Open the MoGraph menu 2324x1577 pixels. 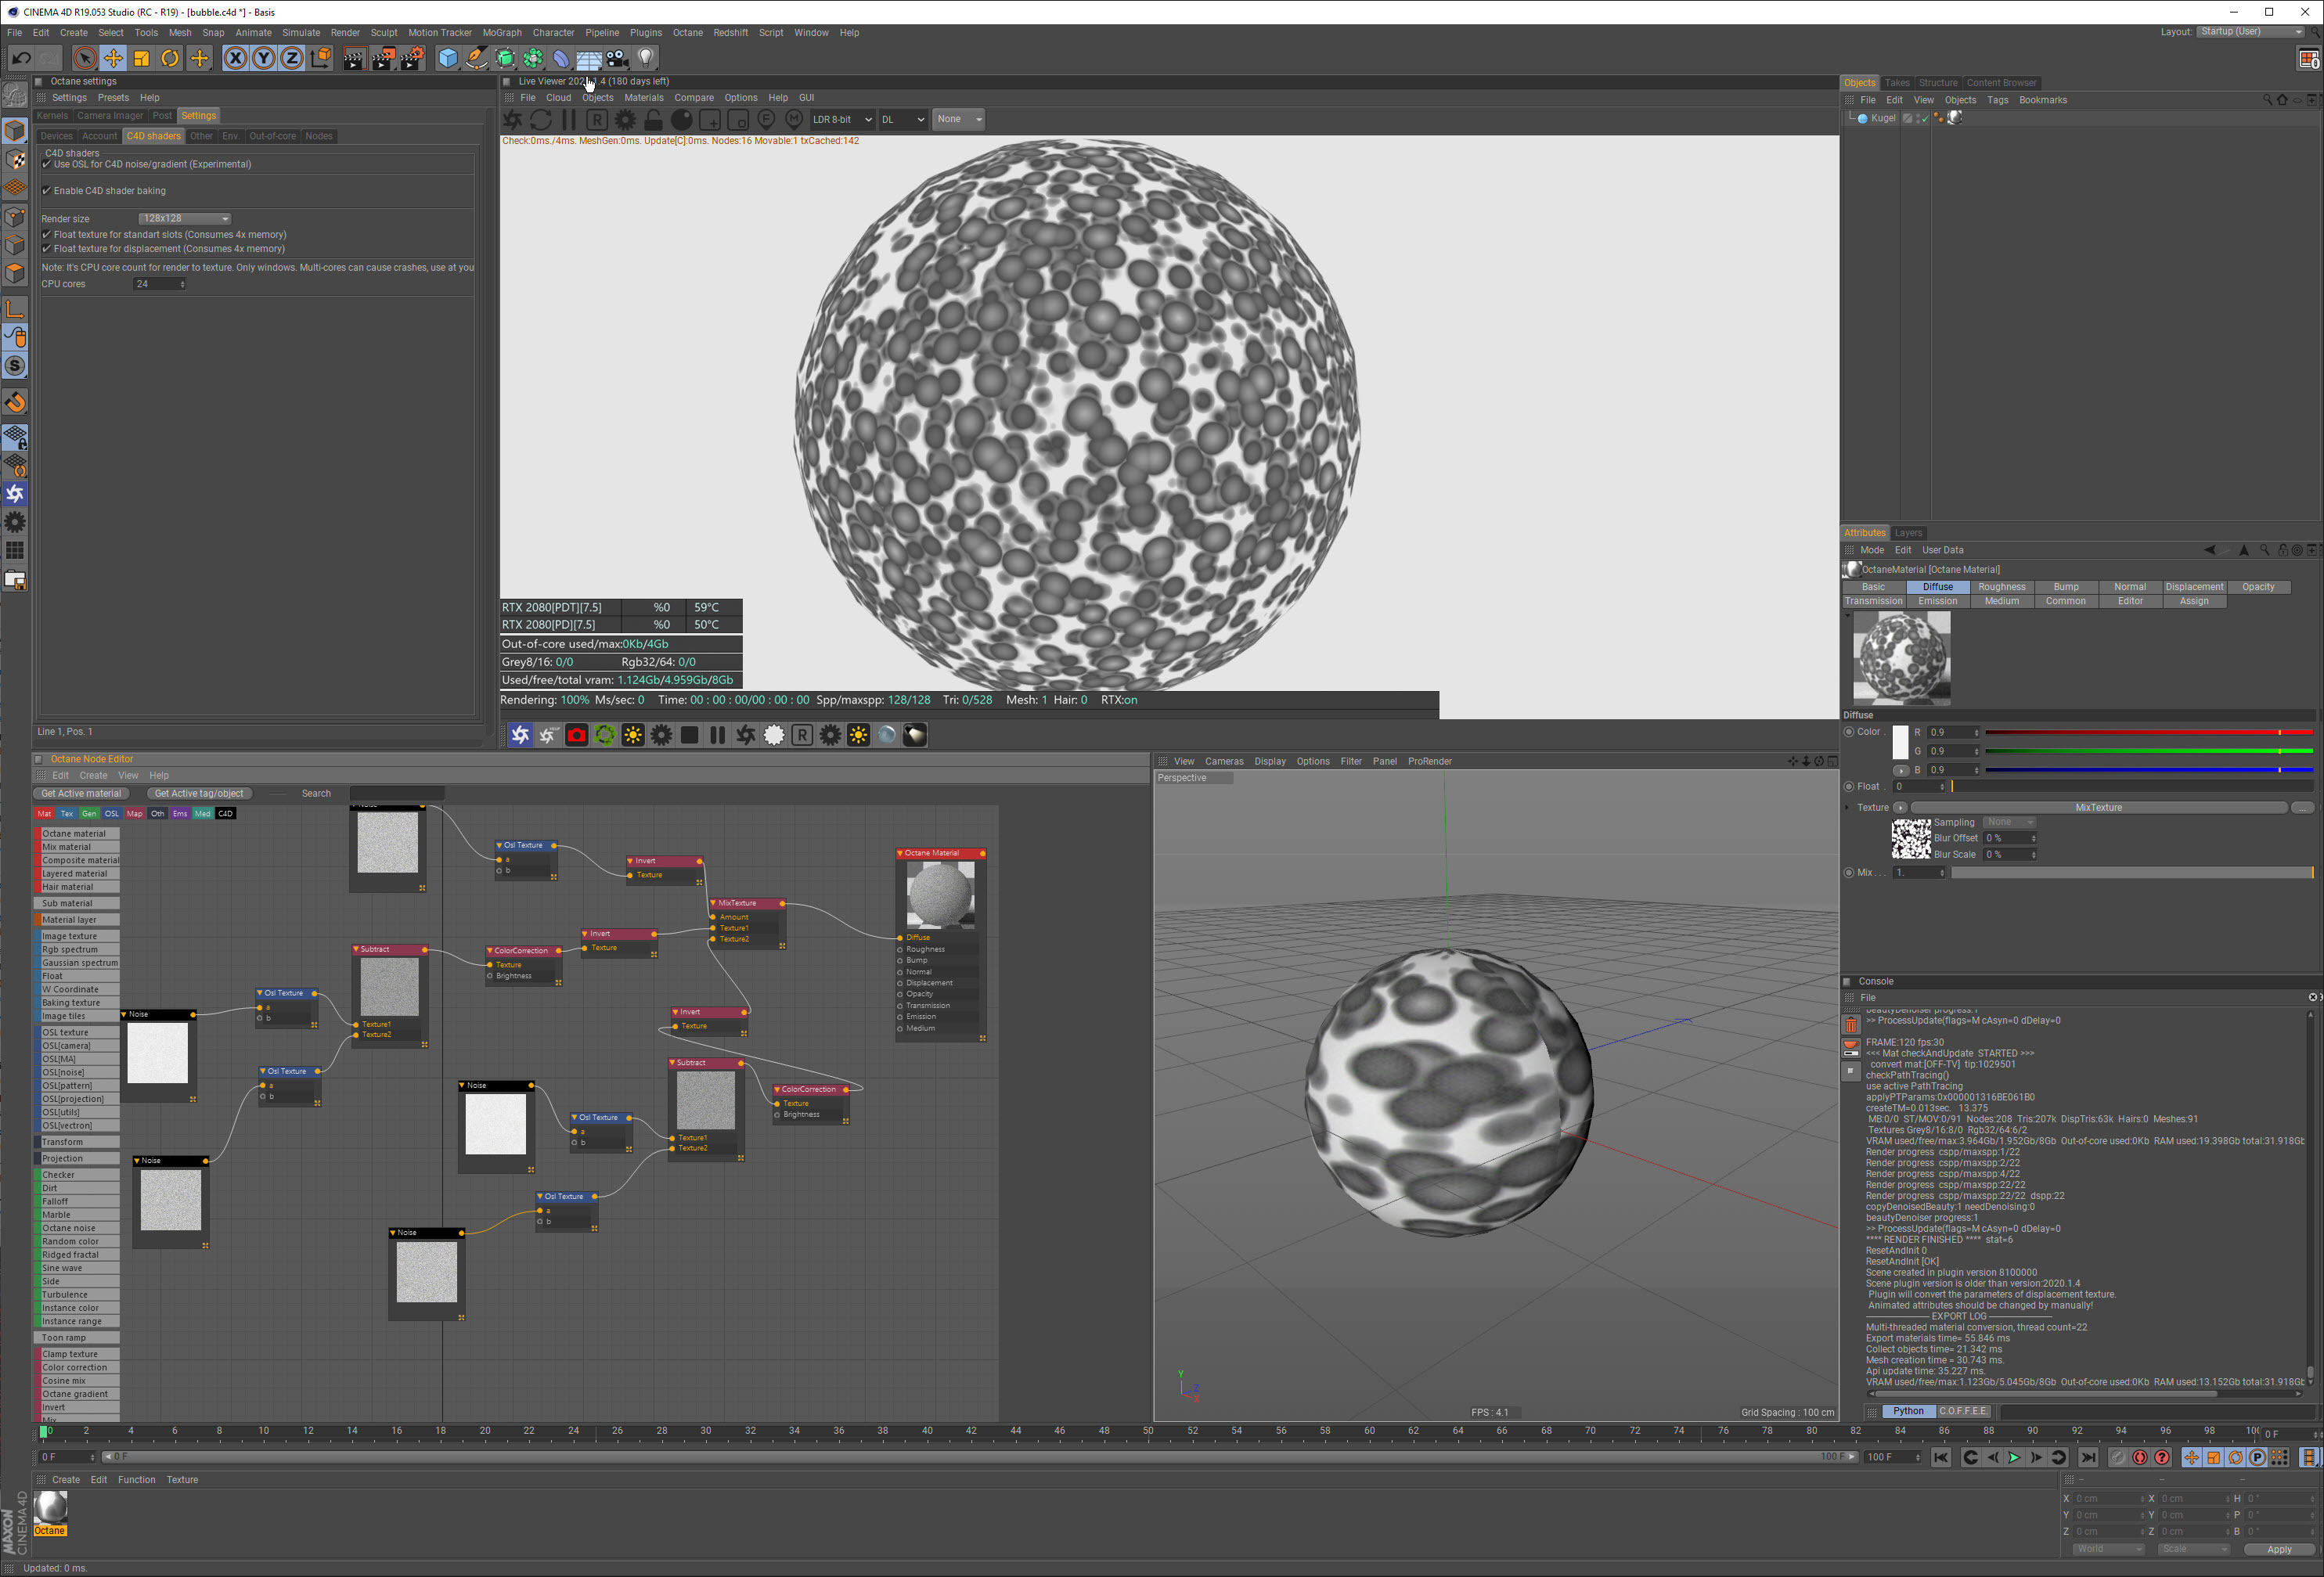502,33
